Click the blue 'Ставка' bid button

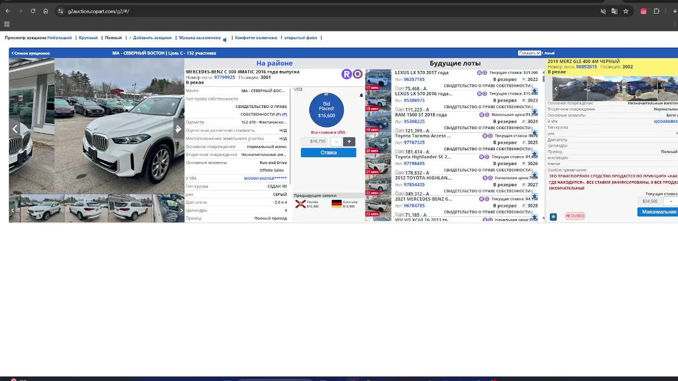click(x=328, y=152)
